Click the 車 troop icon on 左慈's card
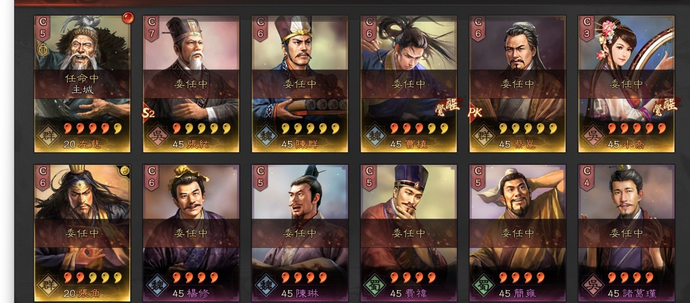Image resolution: width=690 pixels, height=303 pixels. point(43,51)
